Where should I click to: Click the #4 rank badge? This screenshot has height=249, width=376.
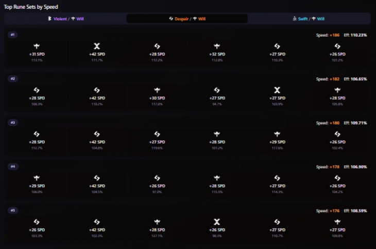click(13, 166)
